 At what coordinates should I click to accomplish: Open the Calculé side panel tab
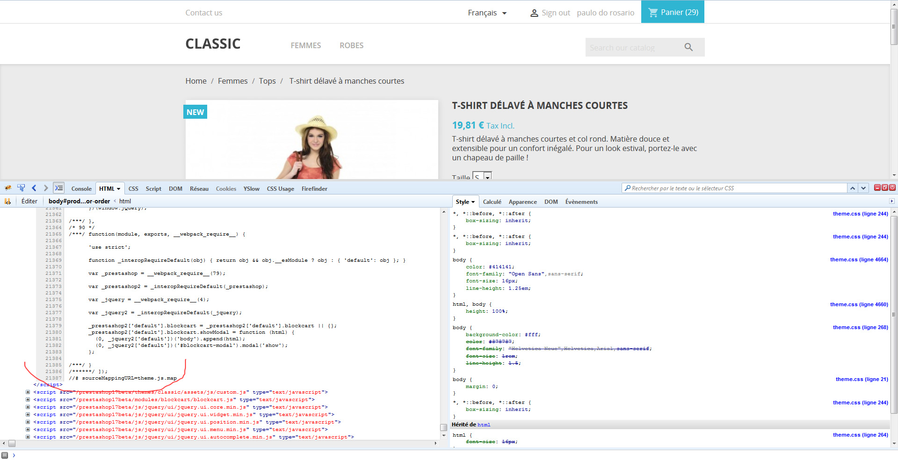[492, 202]
